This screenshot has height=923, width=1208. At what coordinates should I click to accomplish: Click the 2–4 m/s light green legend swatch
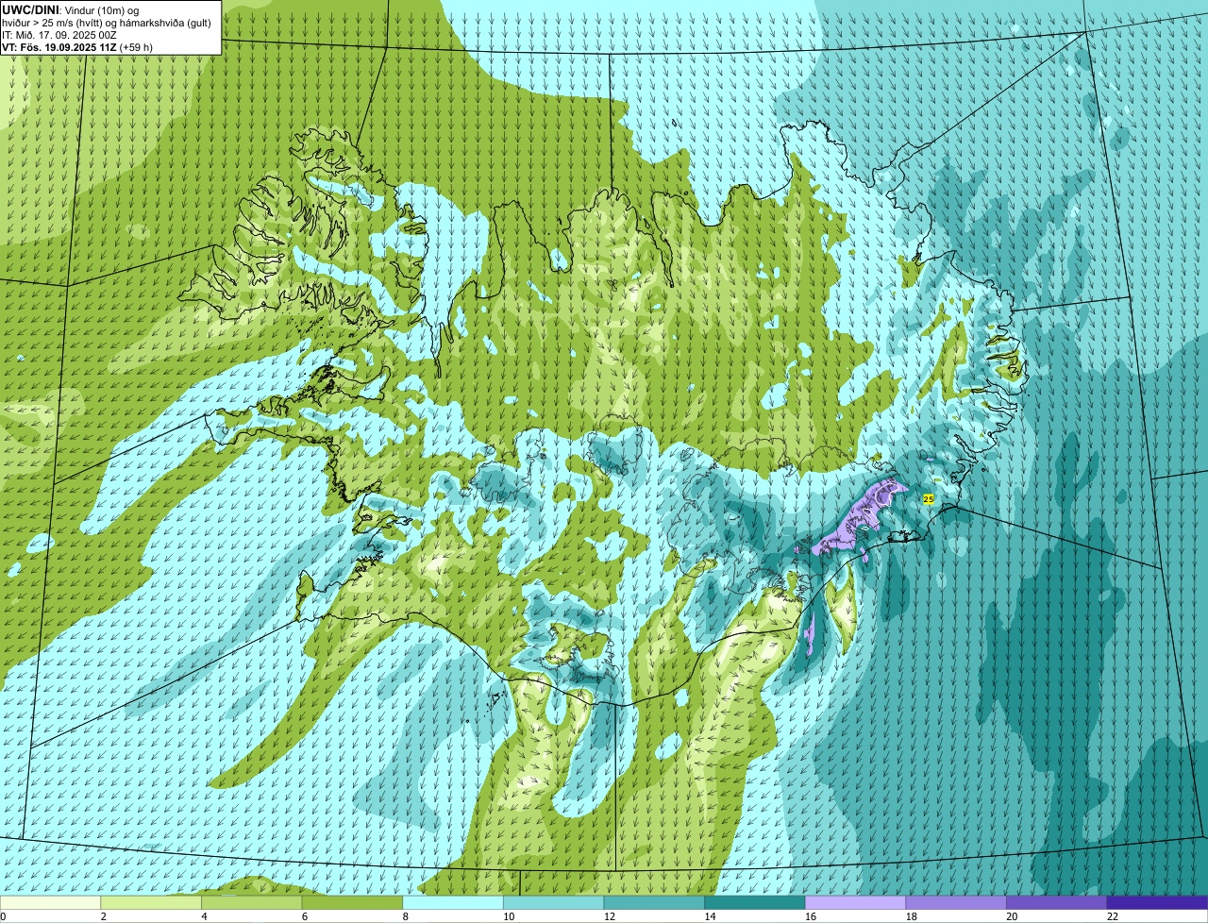tap(151, 902)
